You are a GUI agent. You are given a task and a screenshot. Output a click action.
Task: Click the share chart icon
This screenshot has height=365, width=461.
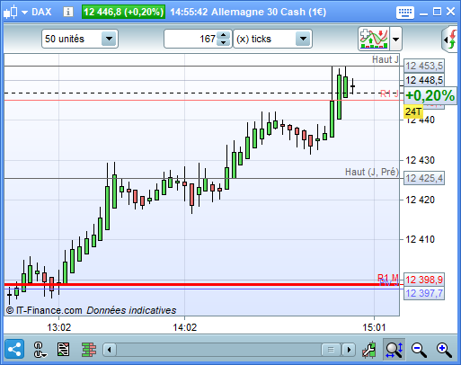pos(14,350)
